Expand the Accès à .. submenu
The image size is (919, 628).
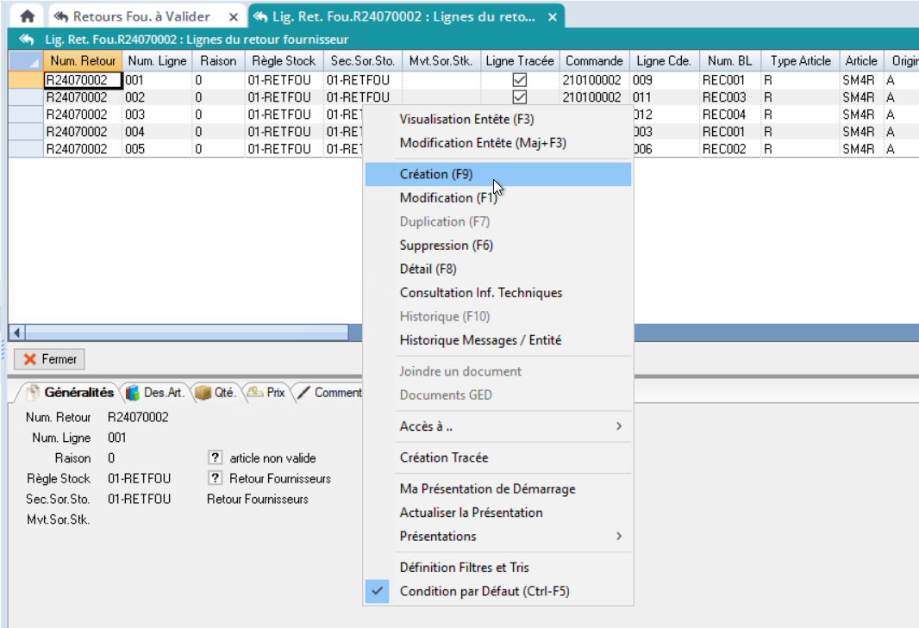pos(498,426)
